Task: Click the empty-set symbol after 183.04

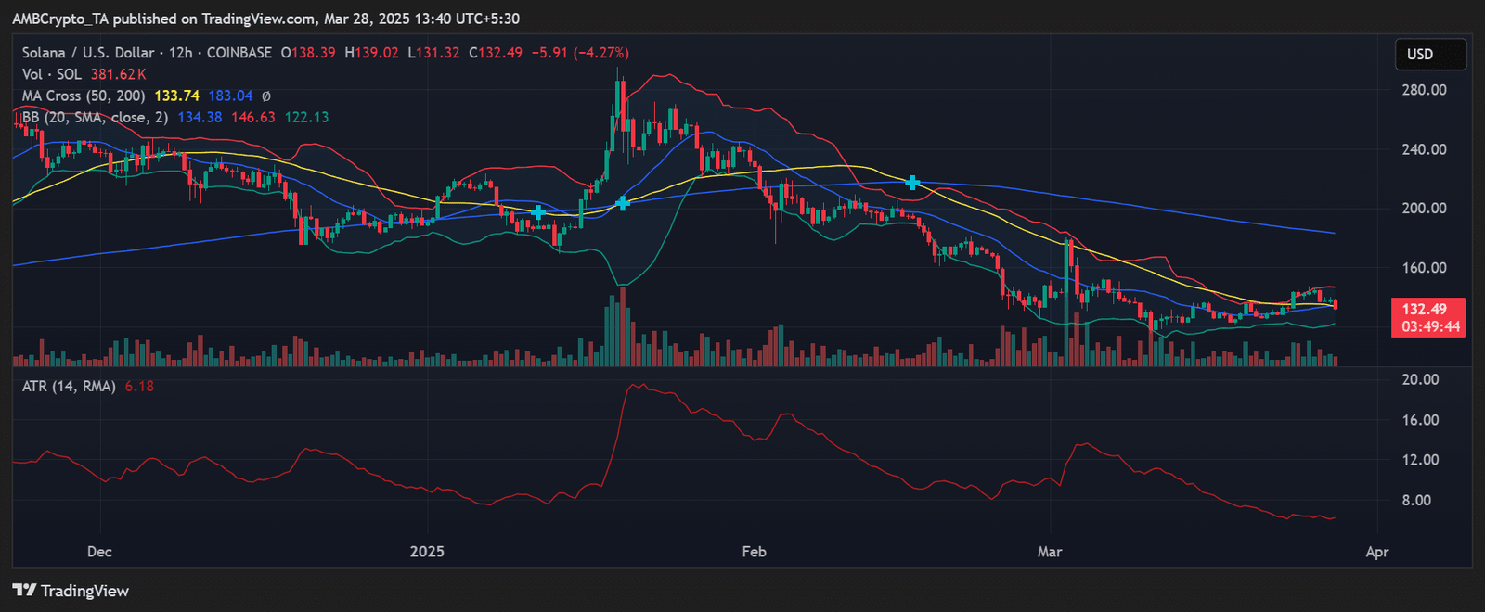Action: click(x=266, y=96)
